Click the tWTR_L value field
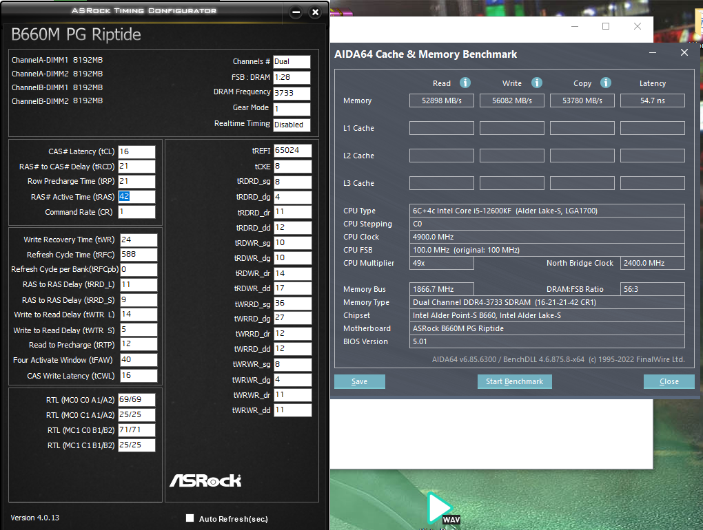This screenshot has width=703, height=530. point(139,315)
